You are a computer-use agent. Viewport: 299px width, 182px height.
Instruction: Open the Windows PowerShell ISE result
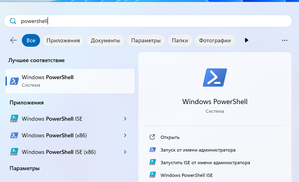(70, 119)
